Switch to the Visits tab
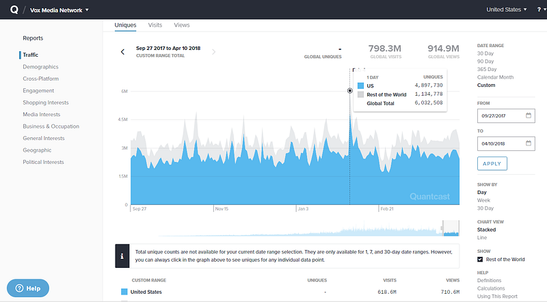Image resolution: width=547 pixels, height=302 pixels. coord(155,25)
